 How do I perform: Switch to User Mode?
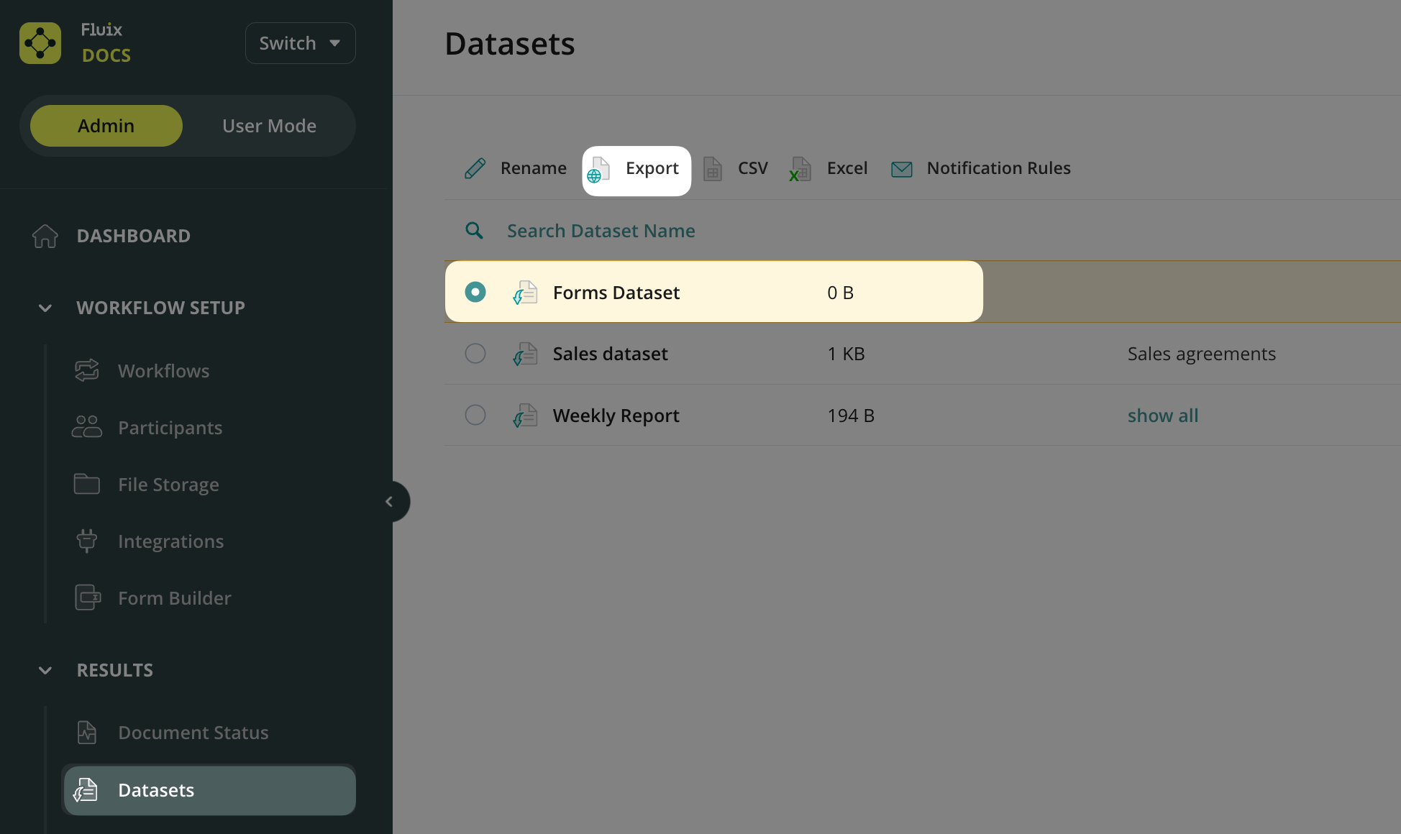pyautogui.click(x=269, y=126)
